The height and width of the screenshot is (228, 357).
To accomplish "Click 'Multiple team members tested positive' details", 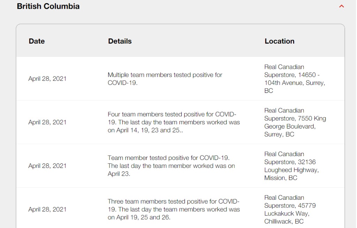I will pos(165,79).
